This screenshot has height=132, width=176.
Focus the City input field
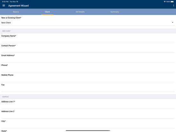coord(88,126)
